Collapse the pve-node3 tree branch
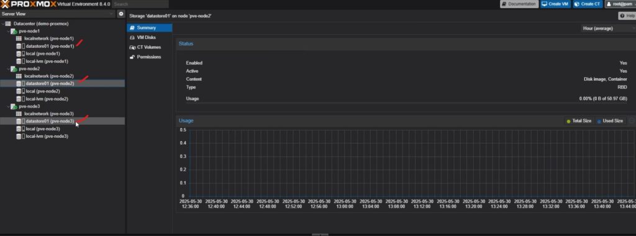 (8, 107)
